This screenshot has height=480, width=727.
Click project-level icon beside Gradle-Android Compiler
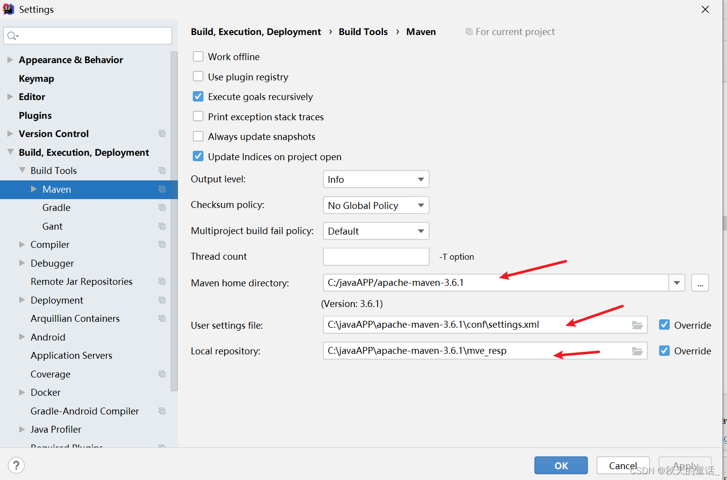[162, 411]
